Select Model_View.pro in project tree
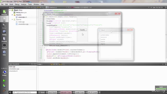Viewport: 167px width, 94px height. tap(21, 13)
